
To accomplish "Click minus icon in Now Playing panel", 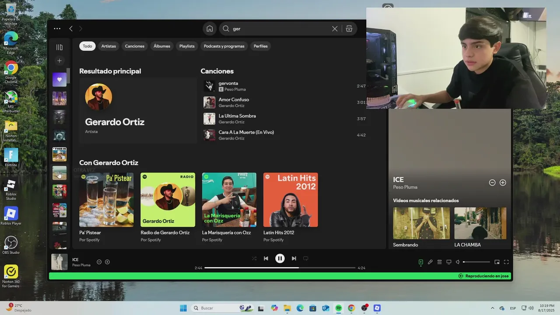I will point(492,182).
